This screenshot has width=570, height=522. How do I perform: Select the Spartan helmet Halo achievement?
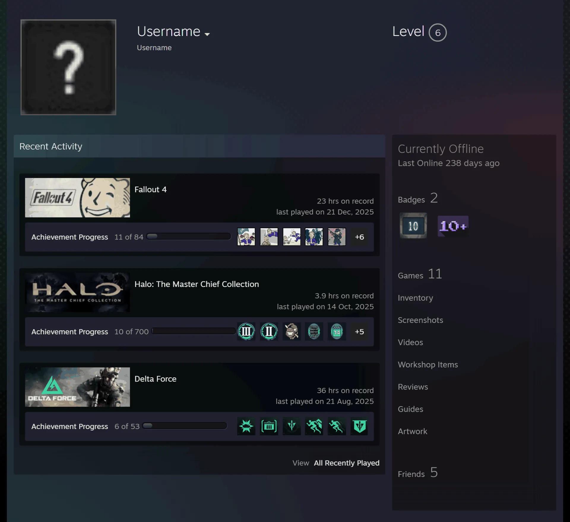[292, 331]
